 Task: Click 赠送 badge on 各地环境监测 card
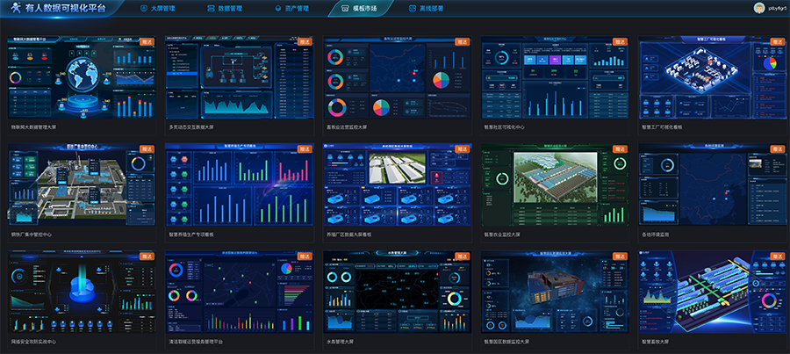pyautogui.click(x=778, y=149)
